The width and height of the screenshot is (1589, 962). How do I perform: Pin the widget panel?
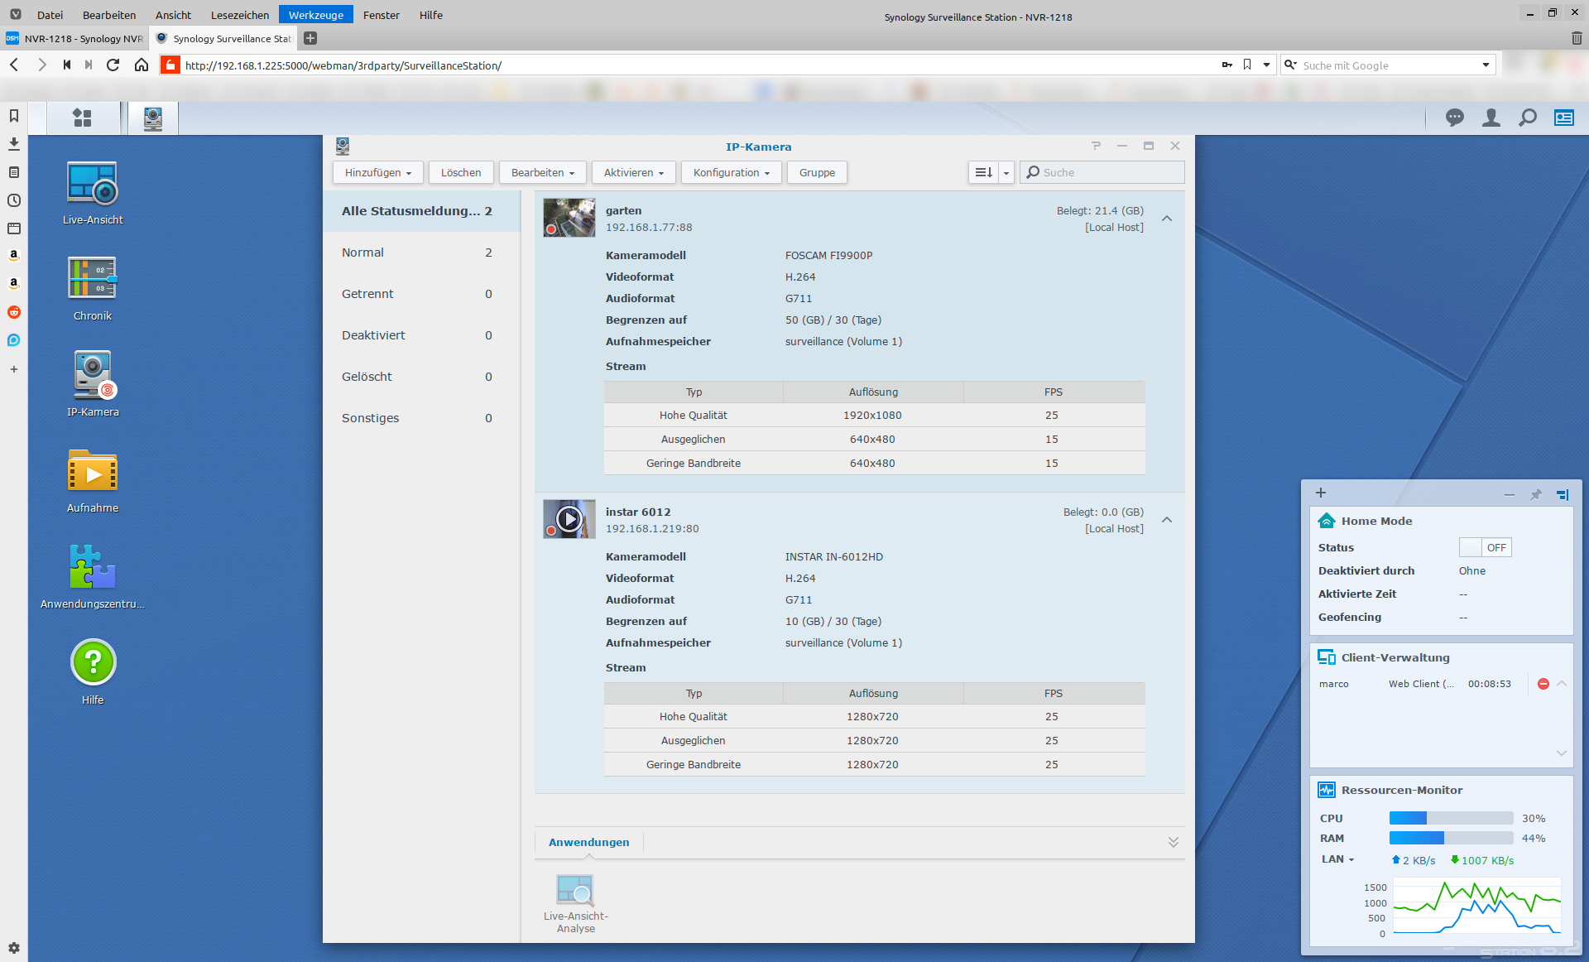1536,494
